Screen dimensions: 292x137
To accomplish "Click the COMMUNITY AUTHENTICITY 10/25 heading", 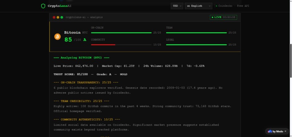I will click(87, 120).
